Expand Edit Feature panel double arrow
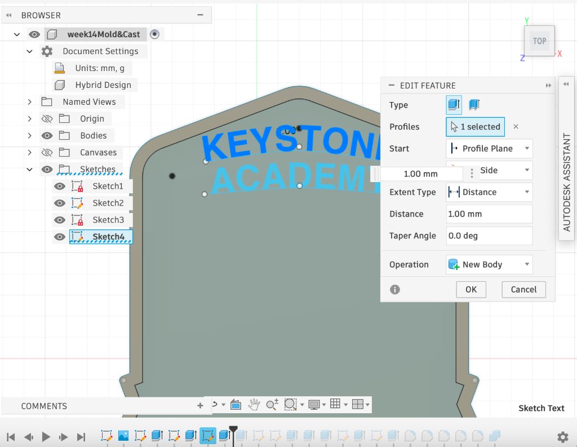This screenshot has width=577, height=447. click(x=548, y=86)
